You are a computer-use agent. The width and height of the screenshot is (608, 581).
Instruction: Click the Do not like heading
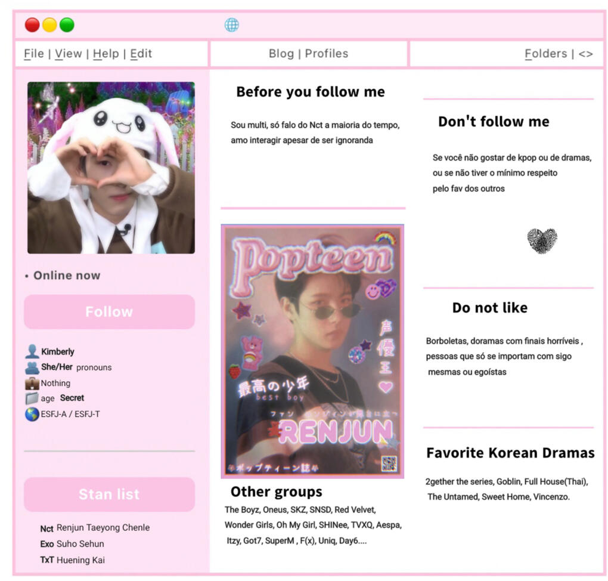(490, 308)
